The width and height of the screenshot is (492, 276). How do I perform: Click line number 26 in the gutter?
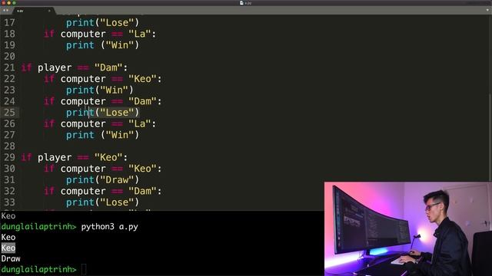click(9, 124)
